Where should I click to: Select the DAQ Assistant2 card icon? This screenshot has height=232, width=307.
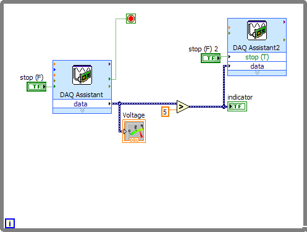click(257, 30)
